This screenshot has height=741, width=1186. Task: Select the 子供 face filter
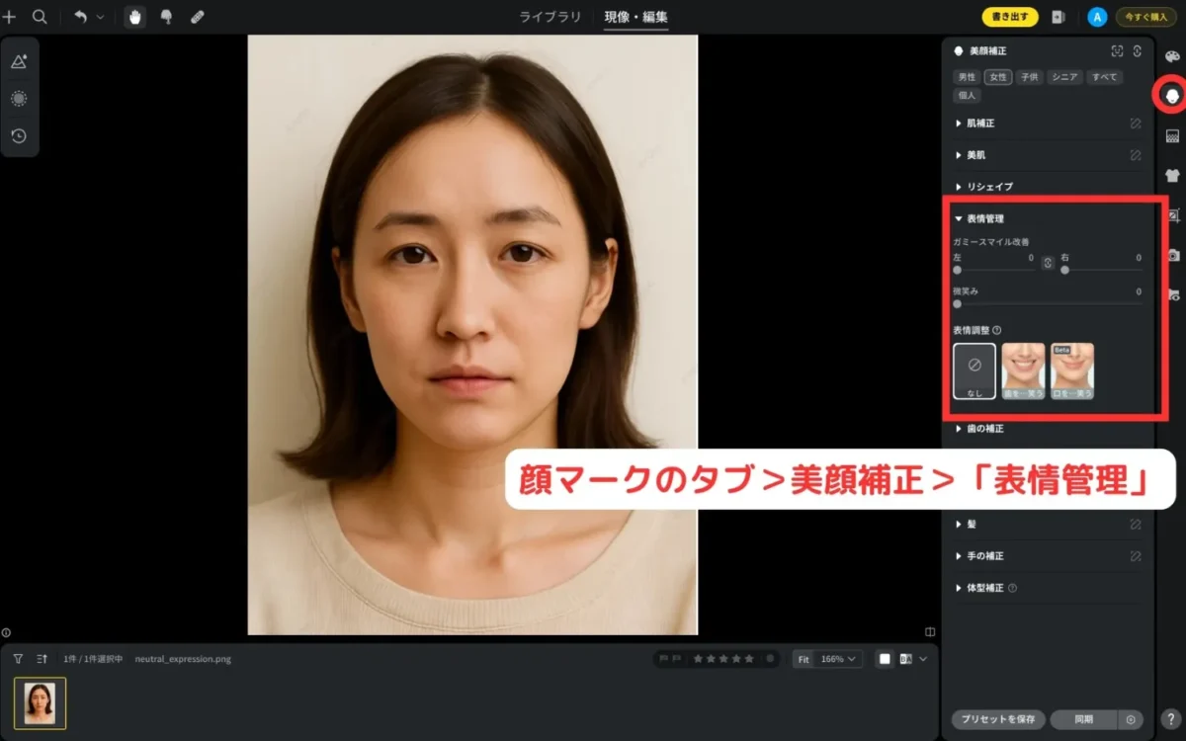click(x=1030, y=77)
